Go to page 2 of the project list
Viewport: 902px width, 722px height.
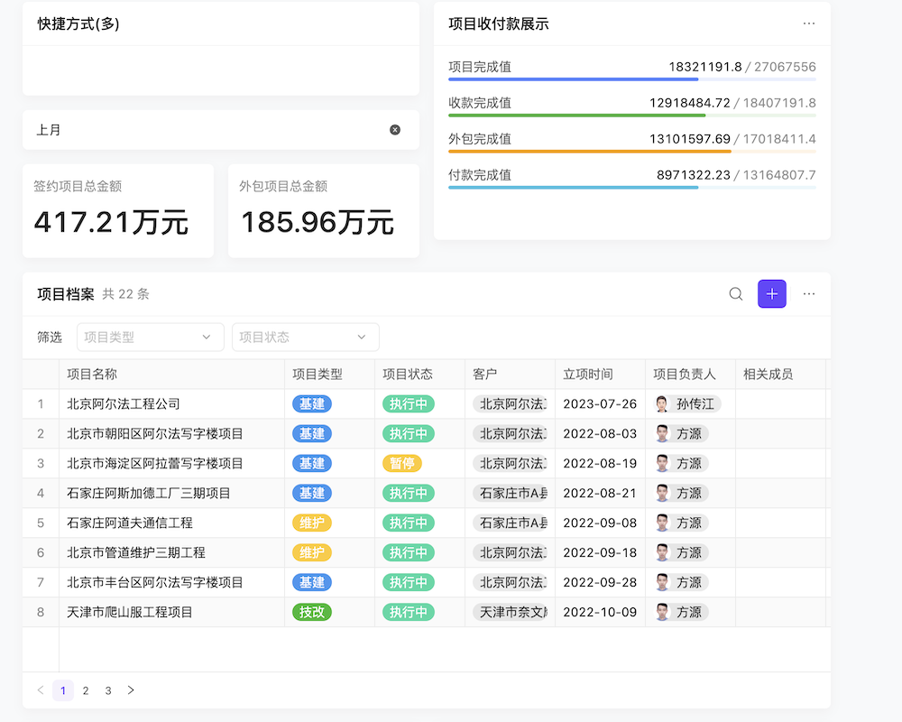pos(86,690)
